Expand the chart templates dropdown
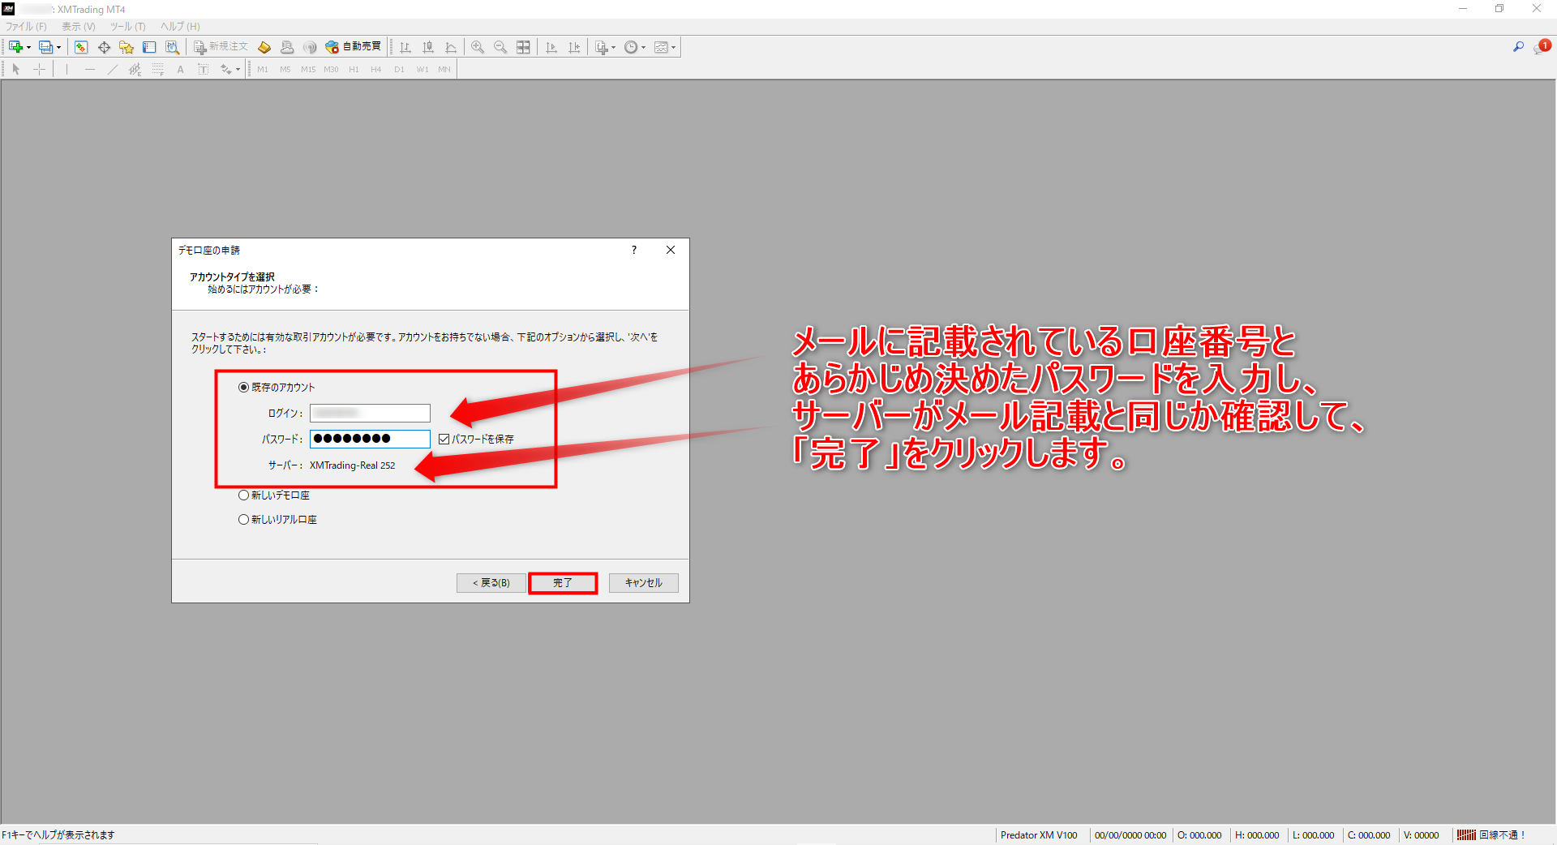 [674, 47]
